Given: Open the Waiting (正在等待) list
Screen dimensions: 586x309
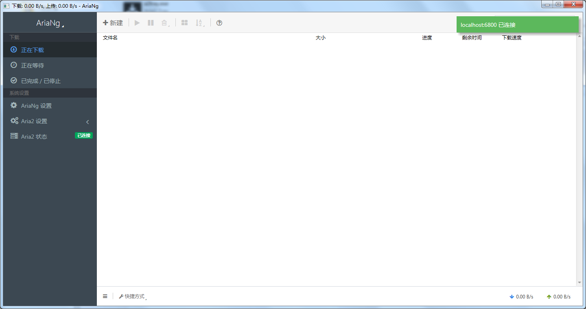Looking at the screenshot, I should point(33,65).
